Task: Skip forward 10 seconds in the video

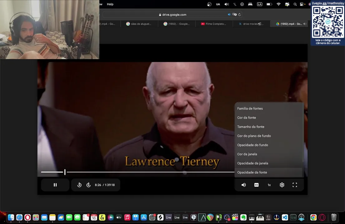Action: (x=89, y=185)
